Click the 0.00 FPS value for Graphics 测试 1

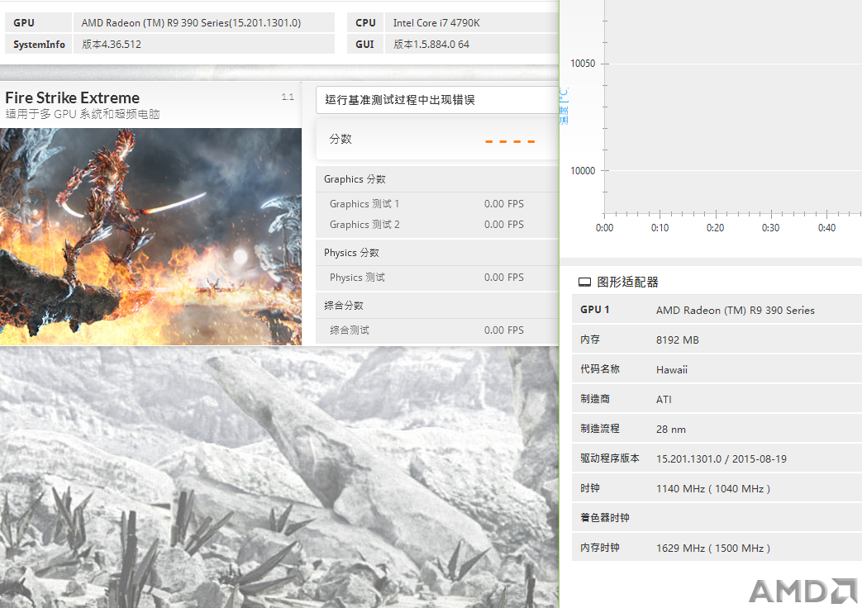coord(504,204)
